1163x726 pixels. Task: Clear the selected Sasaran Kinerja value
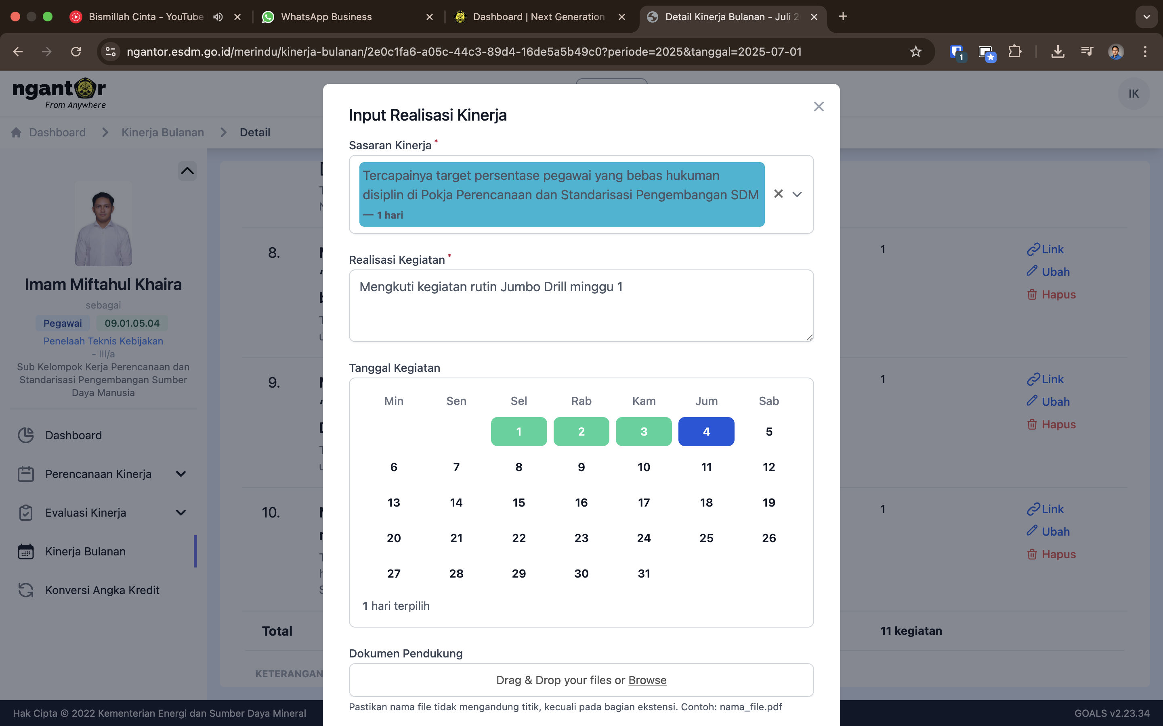[x=778, y=194]
